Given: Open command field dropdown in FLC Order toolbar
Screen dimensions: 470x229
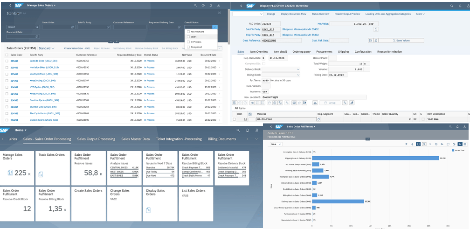Looking at the screenshot, I should point(261,14).
